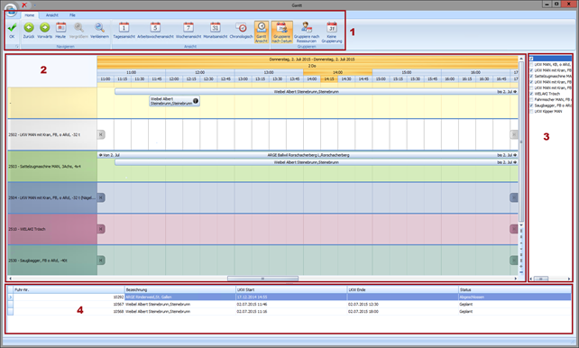Image resolution: width=579 pixels, height=348 pixels.
Task: Click the 15:45 quarter-hour time header
Action: tap(432, 79)
